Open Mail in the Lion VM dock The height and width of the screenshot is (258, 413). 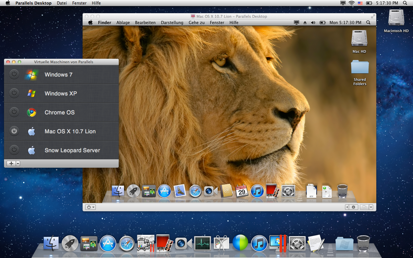[x=180, y=191]
